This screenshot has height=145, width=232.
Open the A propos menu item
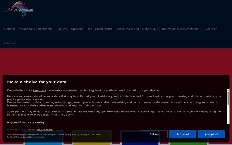(x=10, y=29)
